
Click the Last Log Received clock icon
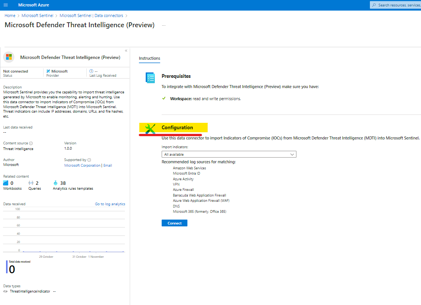pyautogui.click(x=91, y=71)
